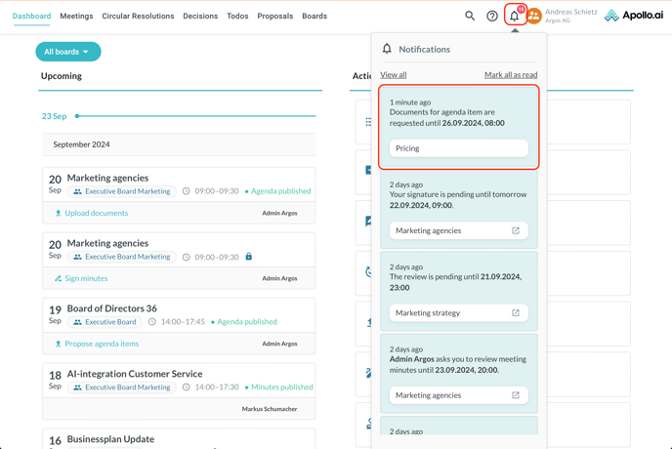The height and width of the screenshot is (449, 672).
Task: Click the Sign minutes link
Action: pyautogui.click(x=86, y=278)
